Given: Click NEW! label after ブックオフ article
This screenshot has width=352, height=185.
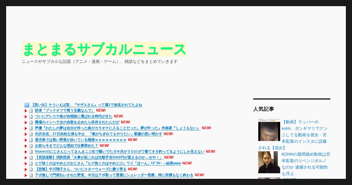Looking at the screenshot, I should click(101, 111).
